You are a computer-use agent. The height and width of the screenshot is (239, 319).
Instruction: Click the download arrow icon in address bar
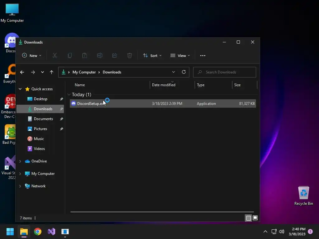[x=64, y=72]
